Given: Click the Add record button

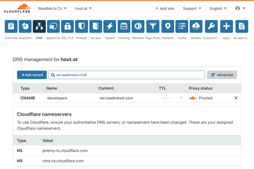Looking at the screenshot, I should click(x=32, y=75).
